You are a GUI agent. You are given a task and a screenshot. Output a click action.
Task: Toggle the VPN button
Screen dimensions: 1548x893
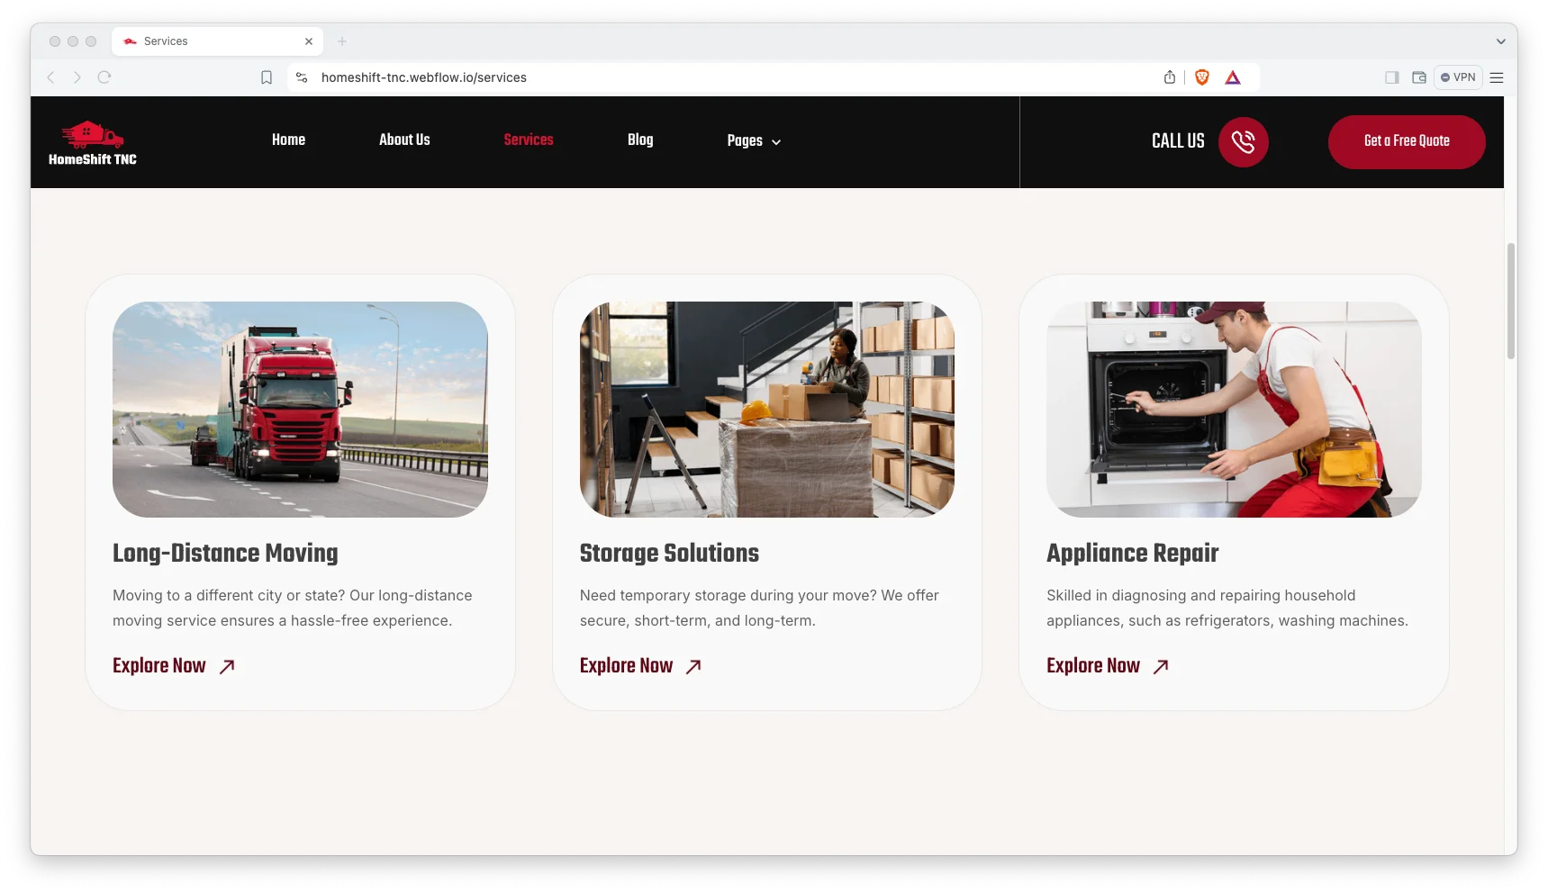point(1458,77)
